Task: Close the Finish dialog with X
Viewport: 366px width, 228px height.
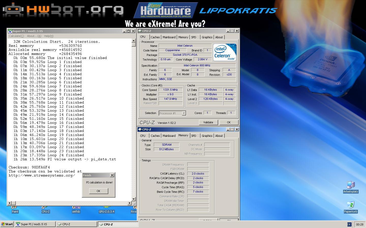Action: 112,175
